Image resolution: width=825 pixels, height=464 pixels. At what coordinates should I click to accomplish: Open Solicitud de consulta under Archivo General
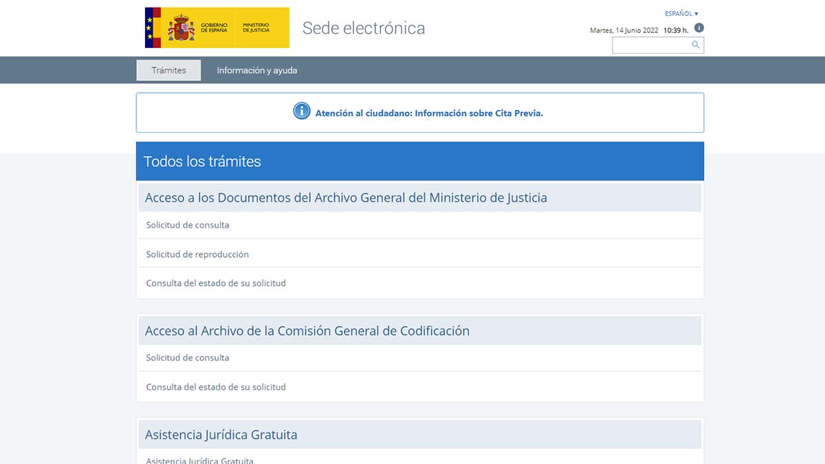[186, 225]
